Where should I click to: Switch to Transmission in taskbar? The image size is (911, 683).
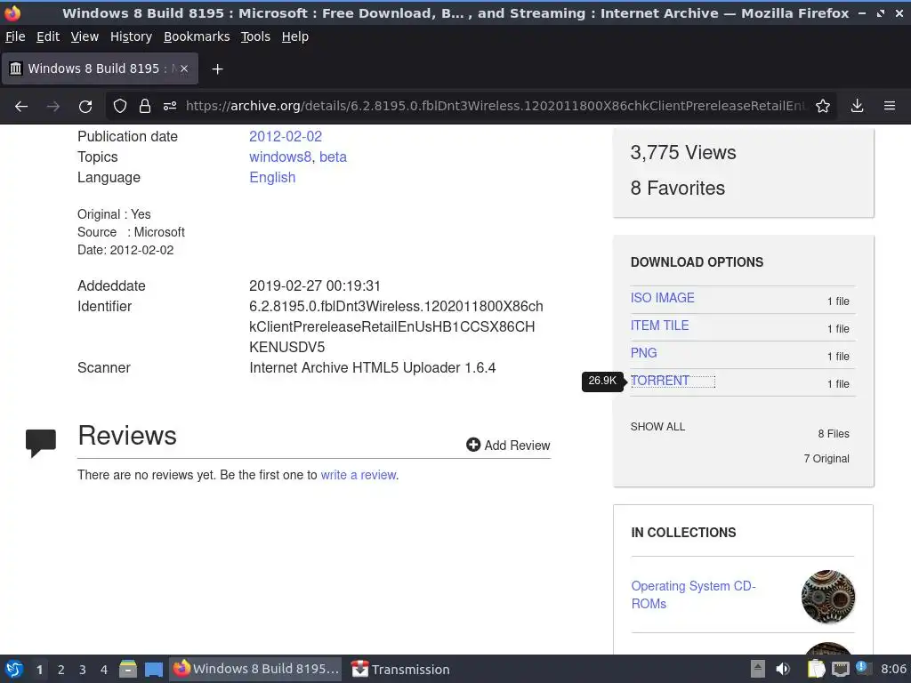point(401,669)
